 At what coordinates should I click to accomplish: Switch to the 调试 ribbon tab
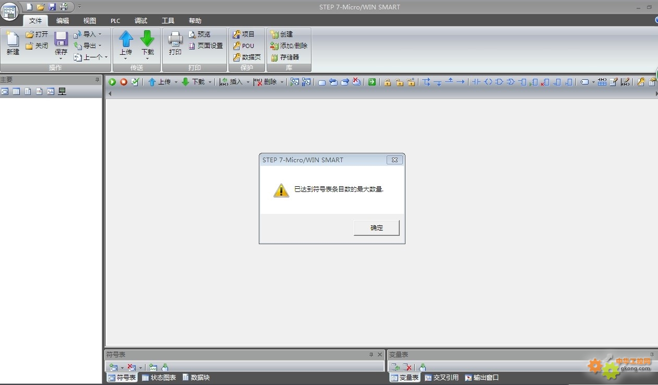(141, 21)
